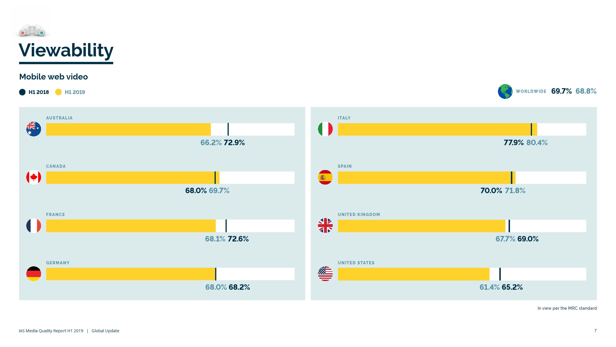Click Italy's 80.4% value label

tap(537, 143)
